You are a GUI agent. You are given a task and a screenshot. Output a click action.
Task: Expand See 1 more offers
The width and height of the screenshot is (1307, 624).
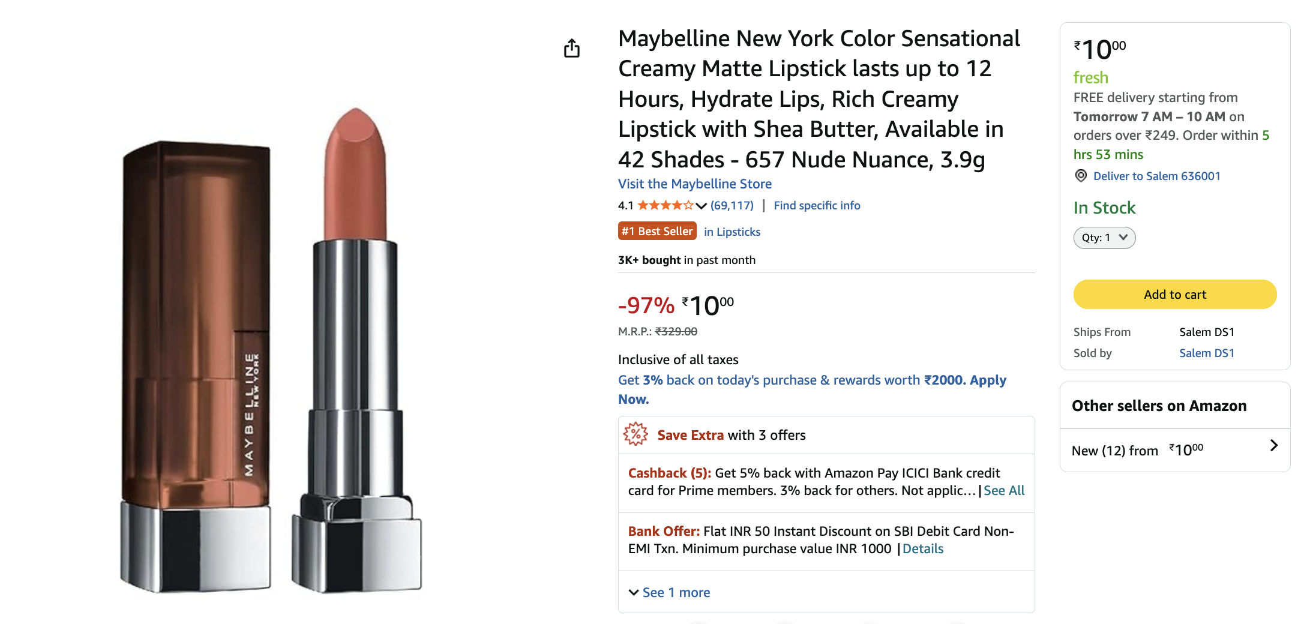pyautogui.click(x=669, y=593)
